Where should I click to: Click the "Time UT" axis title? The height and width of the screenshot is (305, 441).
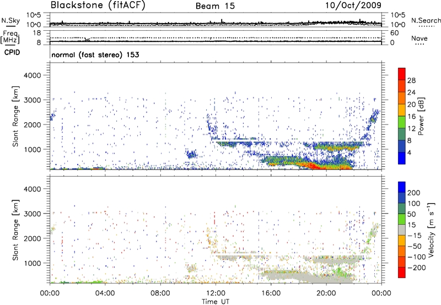[x=216, y=301]
